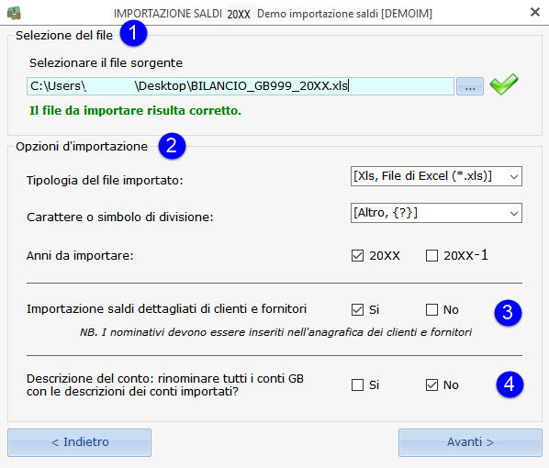Enable the 20XX-1 year checkbox

431,255
